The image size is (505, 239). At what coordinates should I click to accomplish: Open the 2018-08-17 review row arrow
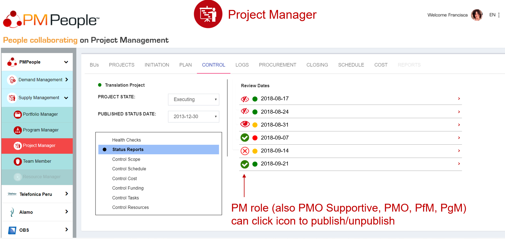(x=459, y=99)
